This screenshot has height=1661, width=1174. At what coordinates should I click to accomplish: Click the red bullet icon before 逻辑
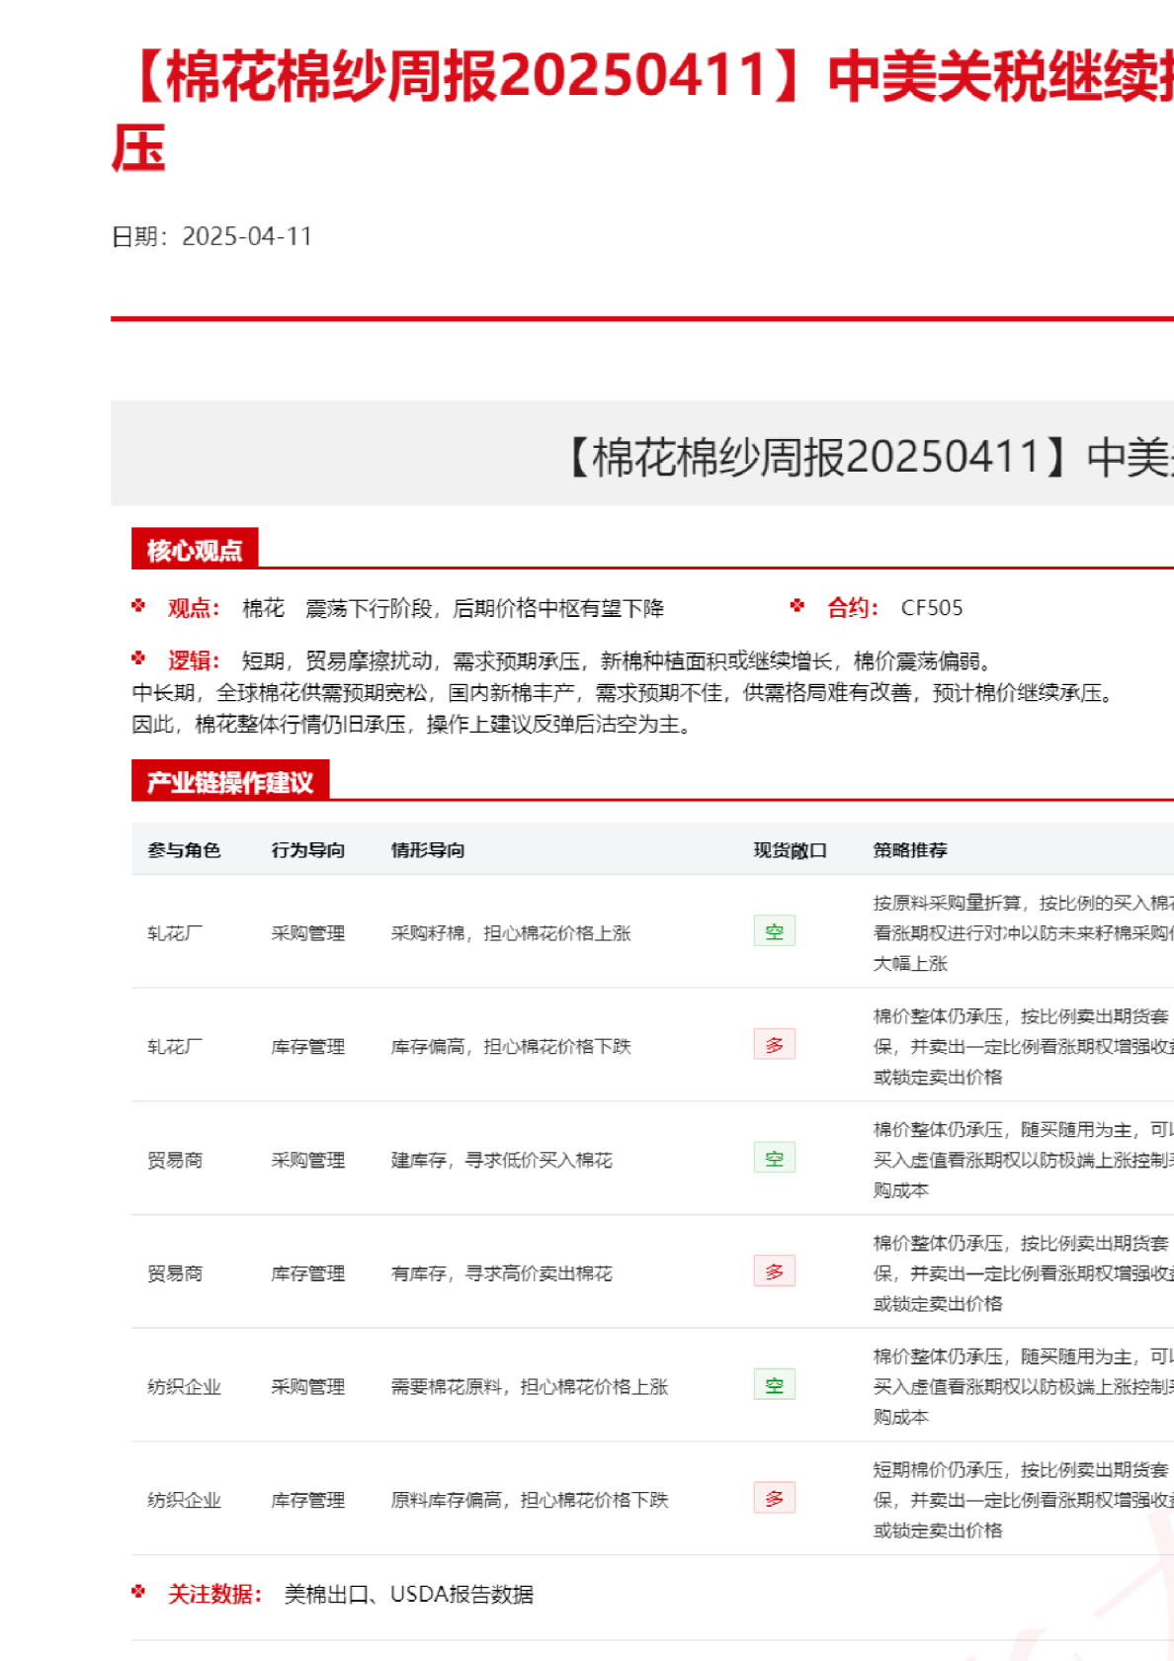click(x=139, y=658)
